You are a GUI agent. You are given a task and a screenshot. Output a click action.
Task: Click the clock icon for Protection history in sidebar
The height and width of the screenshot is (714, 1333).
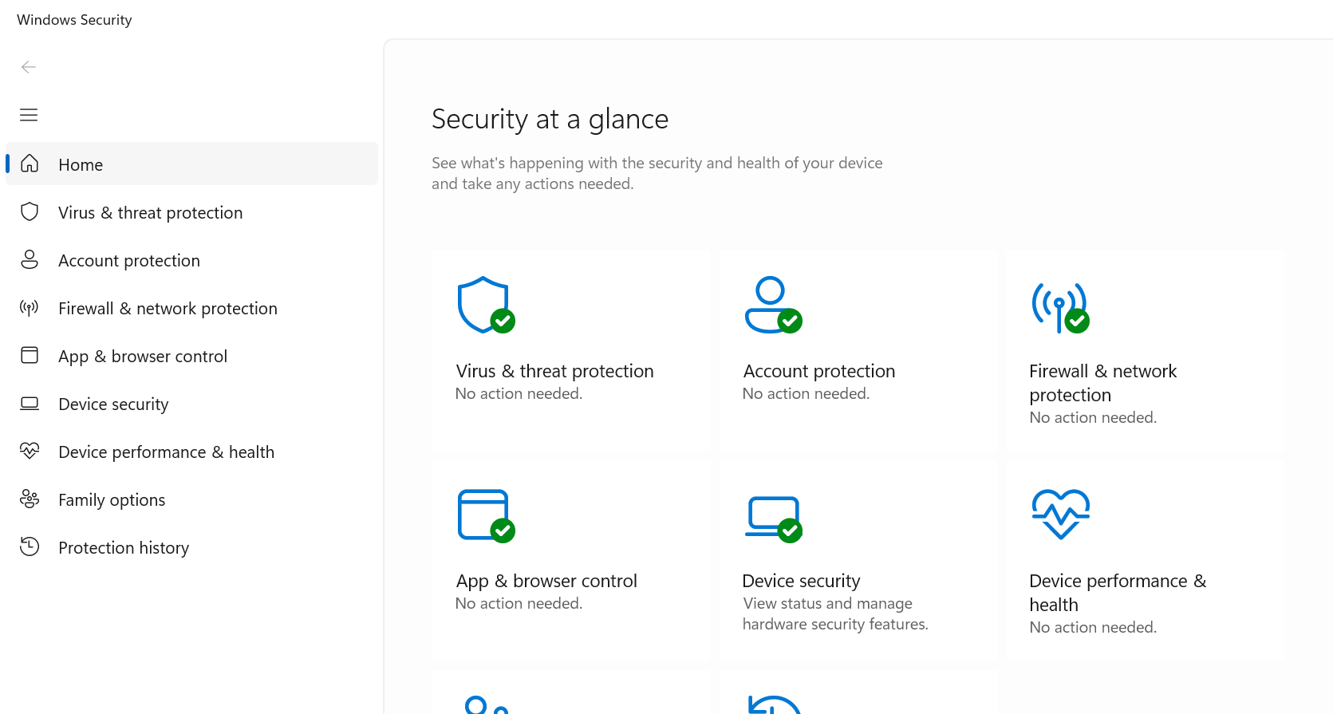30,546
